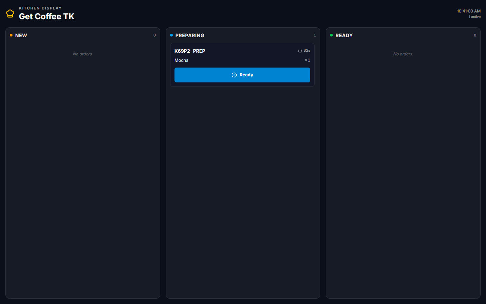Click No orders text under NEW
Image resolution: width=486 pixels, height=304 pixels.
82,54
